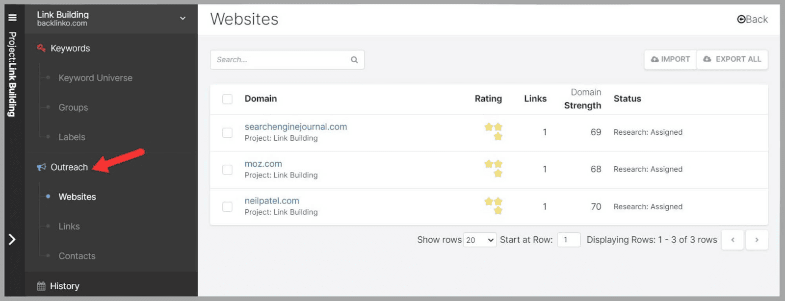Expand the Link Building project dropdown
785x301 pixels.
click(183, 19)
